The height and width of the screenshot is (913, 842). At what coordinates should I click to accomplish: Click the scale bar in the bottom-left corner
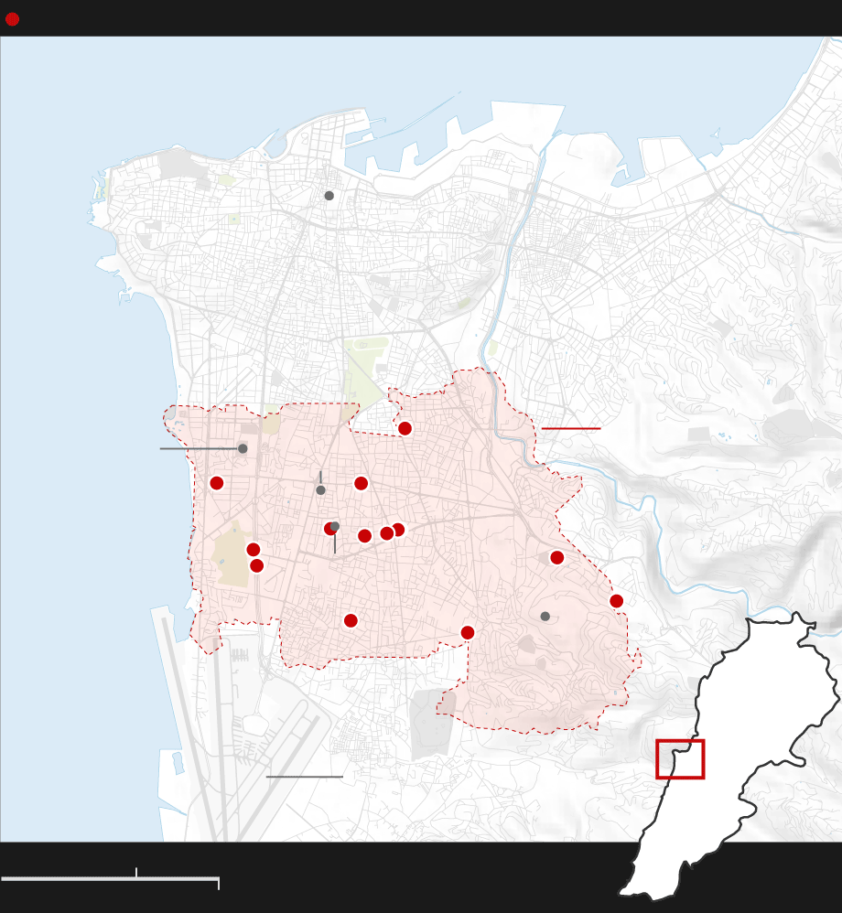click(110, 878)
